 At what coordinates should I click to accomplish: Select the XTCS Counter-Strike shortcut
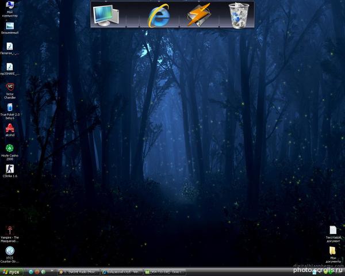point(9,255)
